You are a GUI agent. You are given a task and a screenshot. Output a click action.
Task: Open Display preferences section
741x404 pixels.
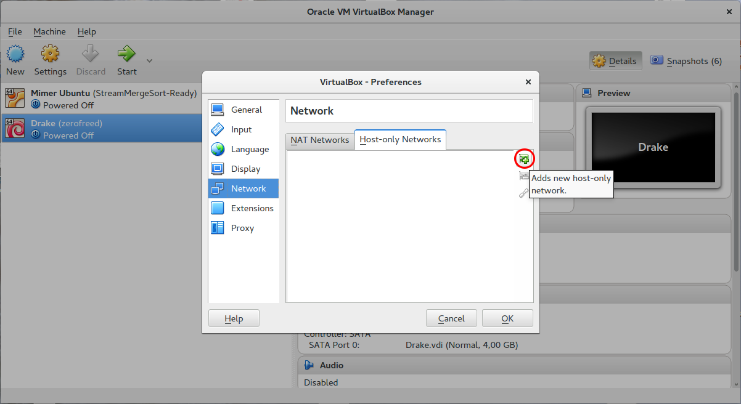pyautogui.click(x=244, y=169)
